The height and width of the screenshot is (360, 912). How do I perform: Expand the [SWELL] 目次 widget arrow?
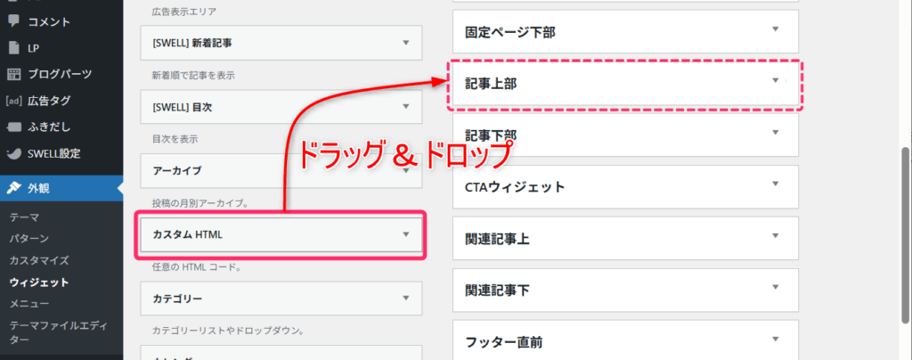tap(405, 106)
